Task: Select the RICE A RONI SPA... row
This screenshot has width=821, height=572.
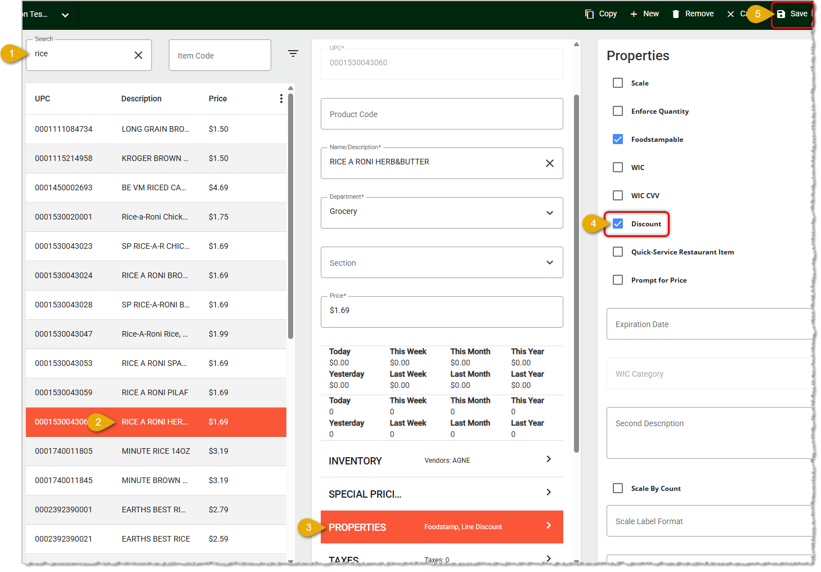Action: tap(156, 363)
